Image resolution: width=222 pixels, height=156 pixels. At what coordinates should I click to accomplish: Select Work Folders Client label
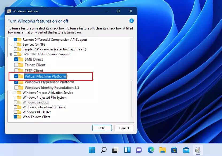[37, 117]
